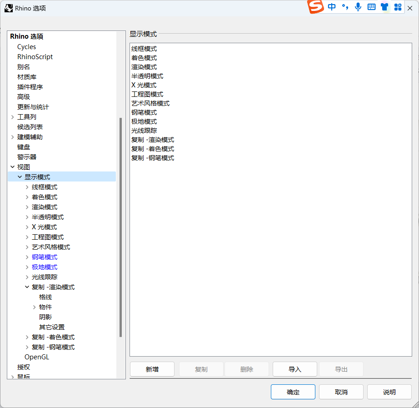This screenshot has height=408, width=419.
Task: Select 工程图模式 in display mode list
Action: 147,94
